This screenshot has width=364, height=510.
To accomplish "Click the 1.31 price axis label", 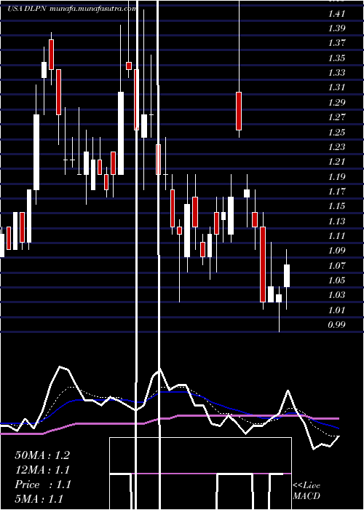I will click(x=336, y=87).
